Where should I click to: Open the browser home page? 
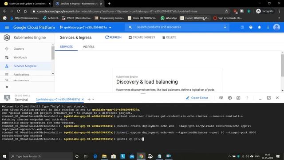[x=25, y=11]
